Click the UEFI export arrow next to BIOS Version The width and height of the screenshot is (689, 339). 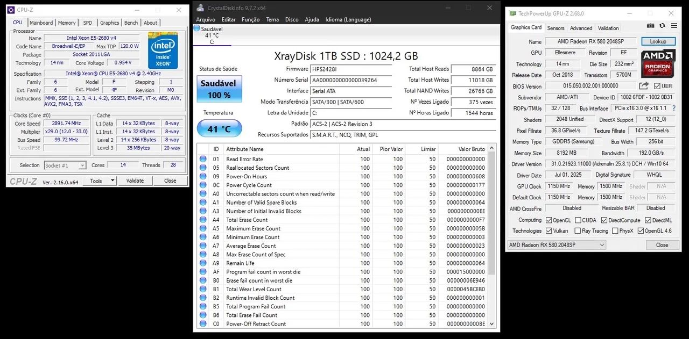click(x=644, y=85)
